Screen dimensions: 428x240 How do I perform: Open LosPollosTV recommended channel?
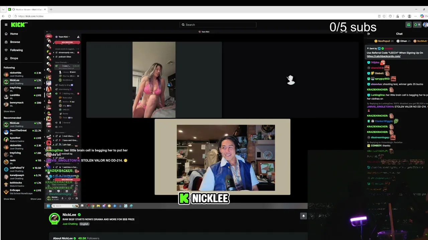(22, 169)
